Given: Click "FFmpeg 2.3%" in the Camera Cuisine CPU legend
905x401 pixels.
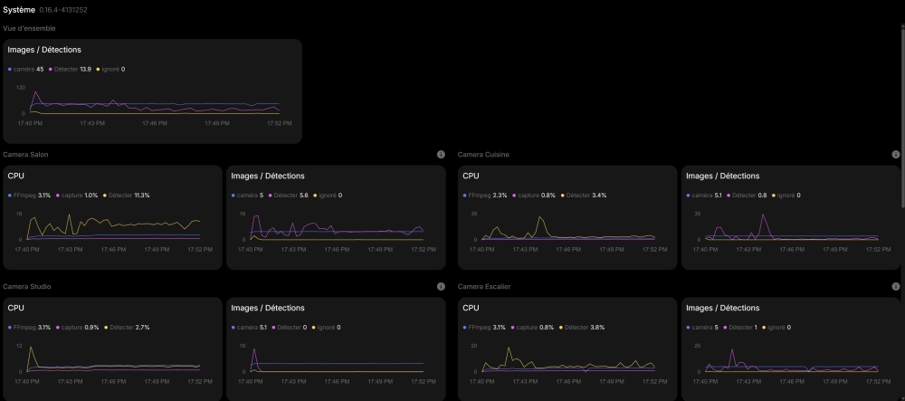Looking at the screenshot, I should pos(485,196).
